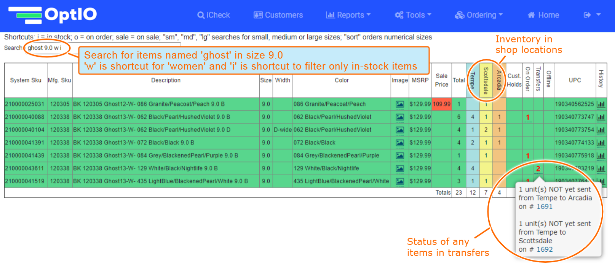Select system SKU 210000043611
The image size is (615, 265).
tap(25, 168)
